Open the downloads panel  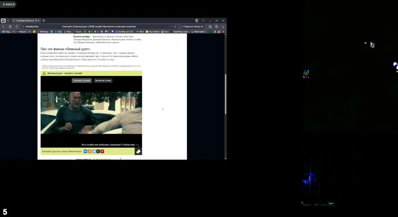pyautogui.click(x=223, y=27)
